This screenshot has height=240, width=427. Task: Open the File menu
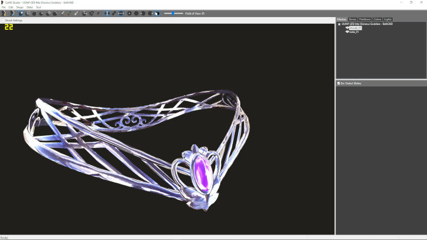(x=4, y=7)
